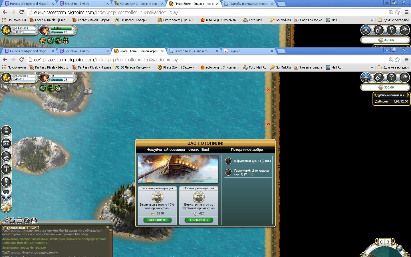Open rutor.org bookmark in front window
The height and width of the screenshot is (257, 411).
tap(220, 67)
